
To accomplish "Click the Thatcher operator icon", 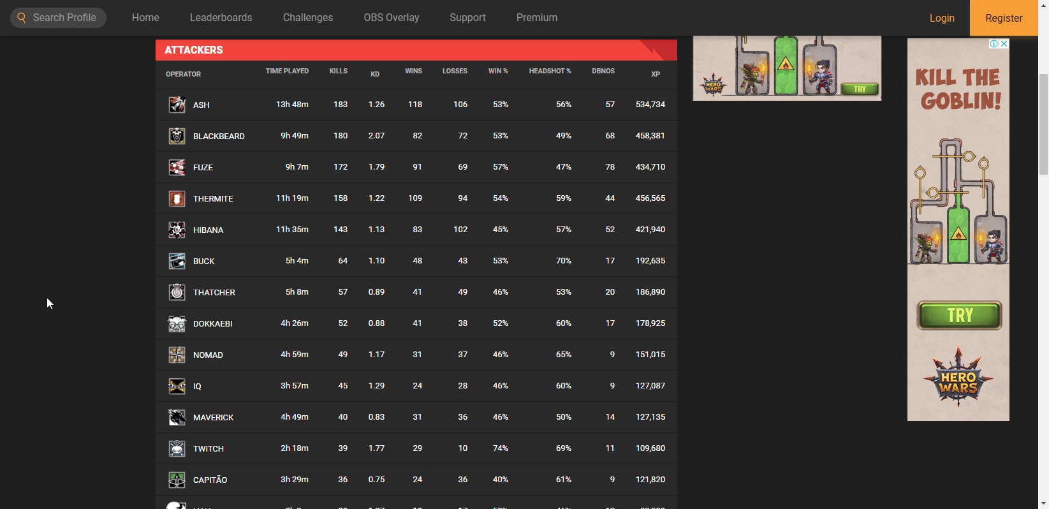I will point(177,292).
